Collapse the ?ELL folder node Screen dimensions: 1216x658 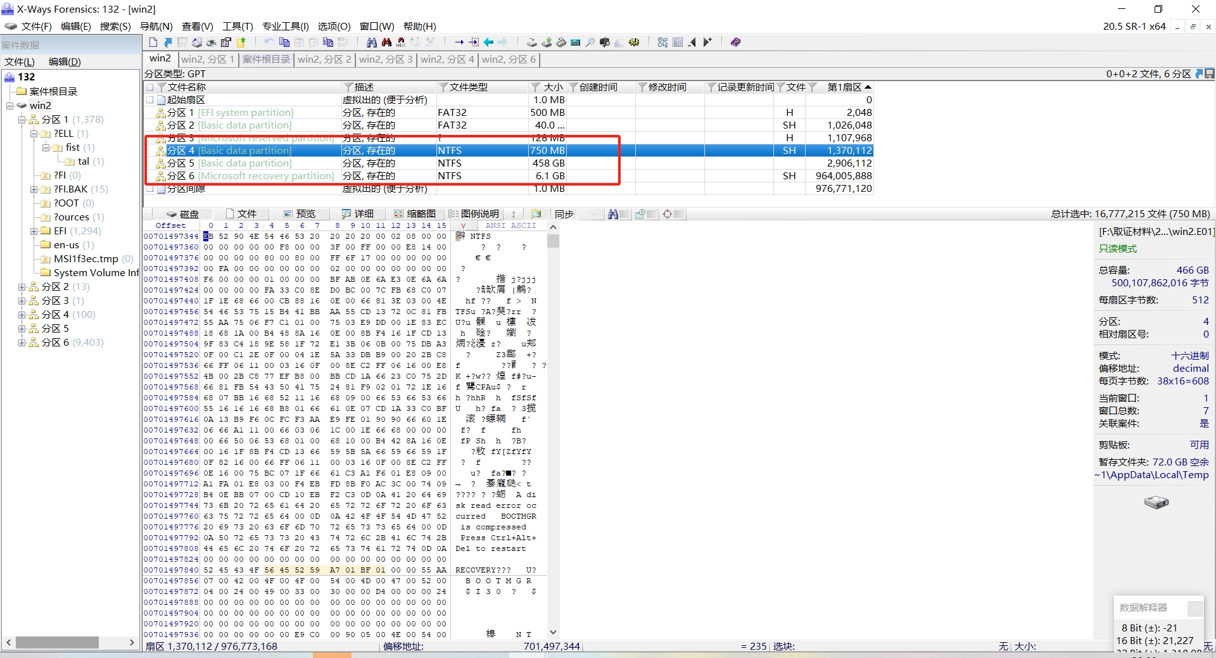[x=34, y=134]
